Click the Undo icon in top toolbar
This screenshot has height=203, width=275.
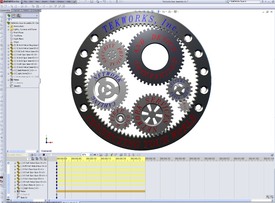(104, 2)
